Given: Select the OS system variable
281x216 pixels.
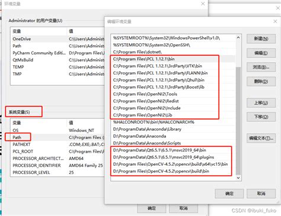Looking at the screenshot, I should (58, 130).
